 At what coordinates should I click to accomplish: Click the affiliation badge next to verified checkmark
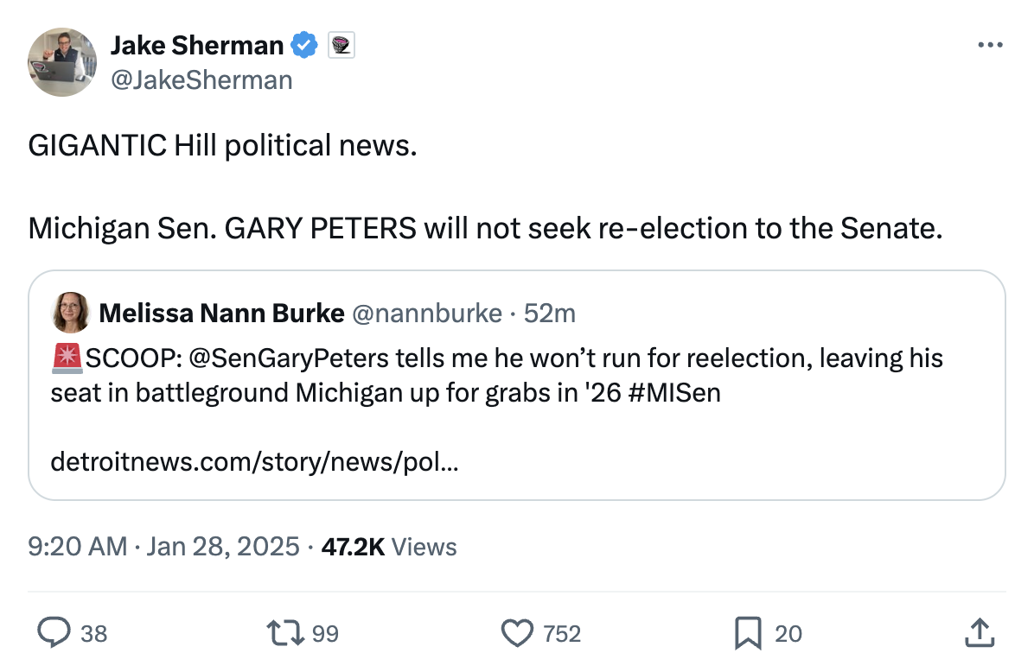(x=342, y=45)
